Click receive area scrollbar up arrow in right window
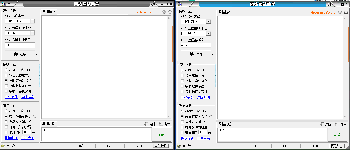The image size is (350, 150). [x=345, y=18]
